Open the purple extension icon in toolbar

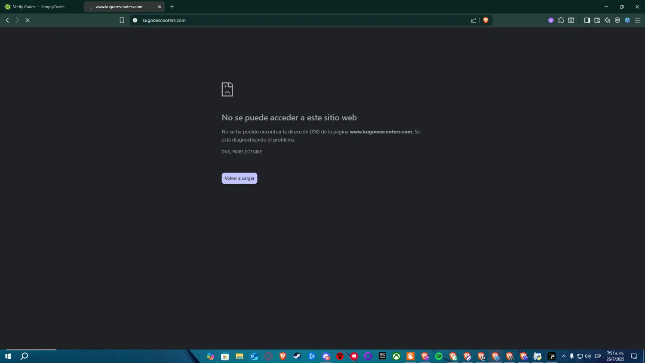551,20
